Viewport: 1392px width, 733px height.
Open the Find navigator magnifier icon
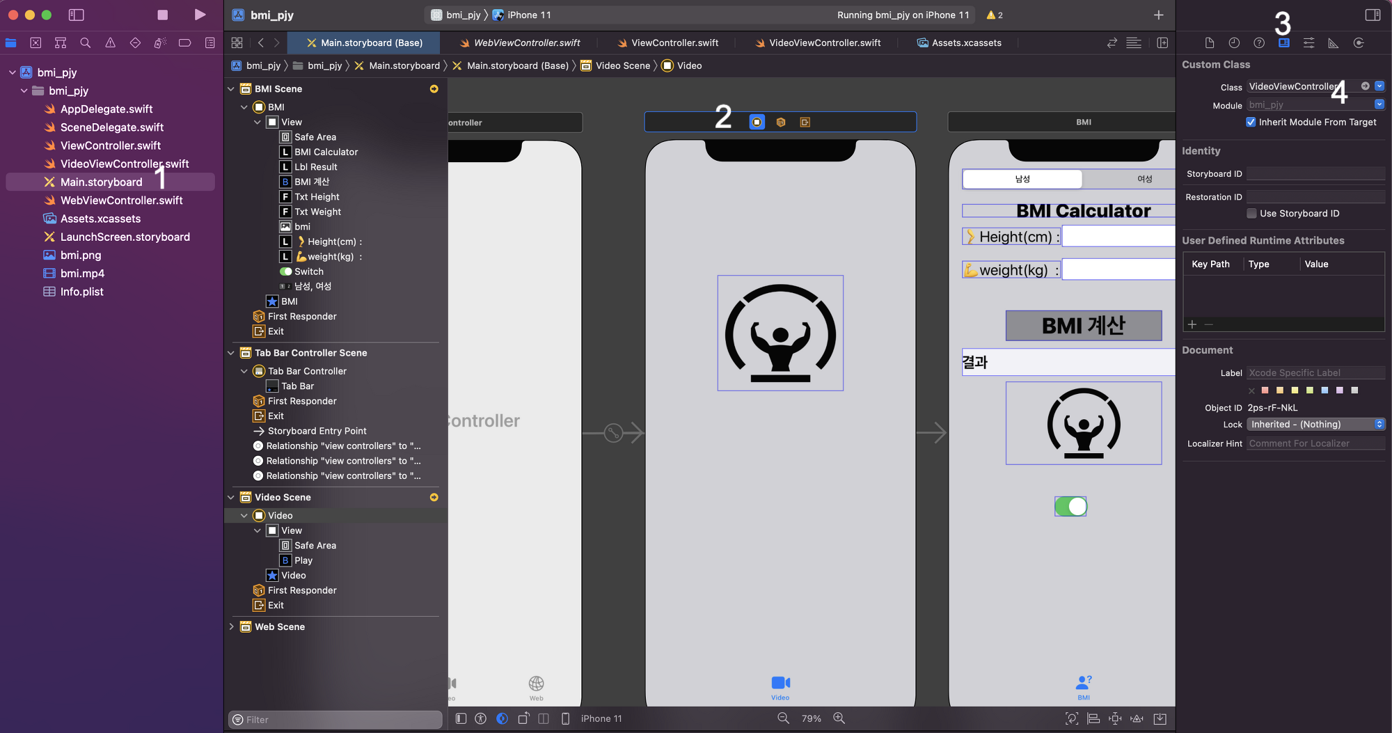pyautogui.click(x=86, y=43)
